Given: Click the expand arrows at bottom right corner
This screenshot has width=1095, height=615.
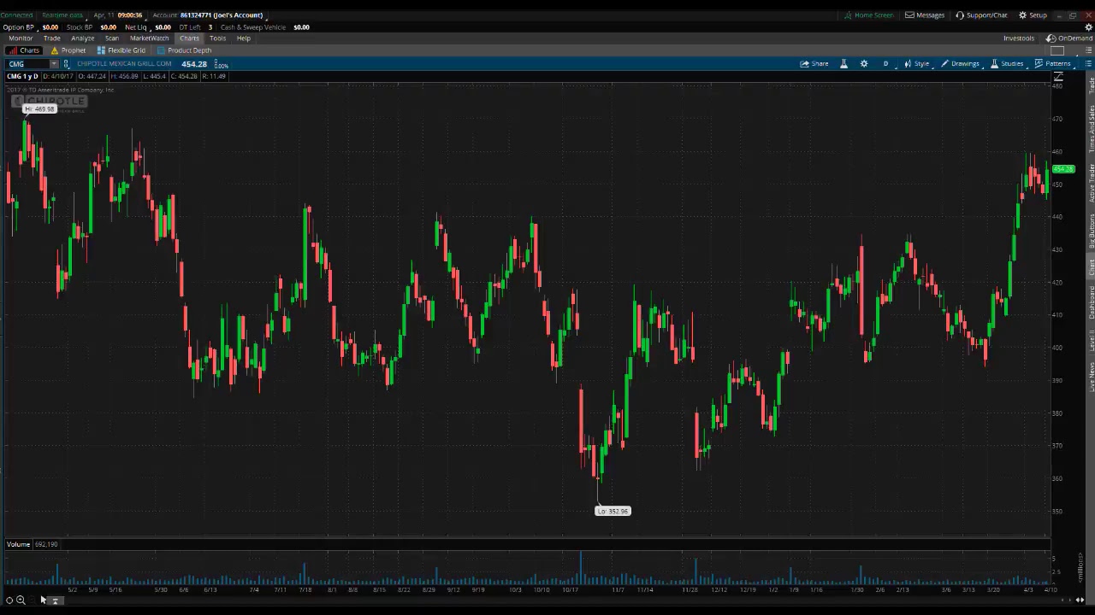Looking at the screenshot, I should [x=1080, y=600].
